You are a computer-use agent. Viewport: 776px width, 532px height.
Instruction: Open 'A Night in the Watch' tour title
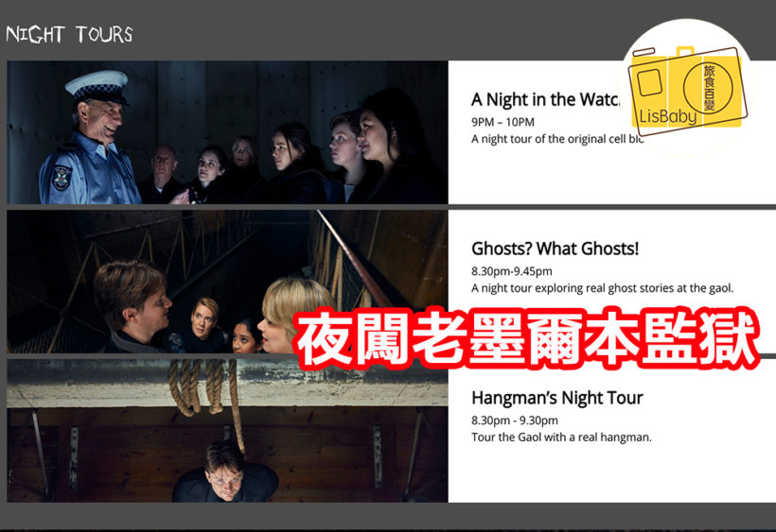click(x=545, y=99)
